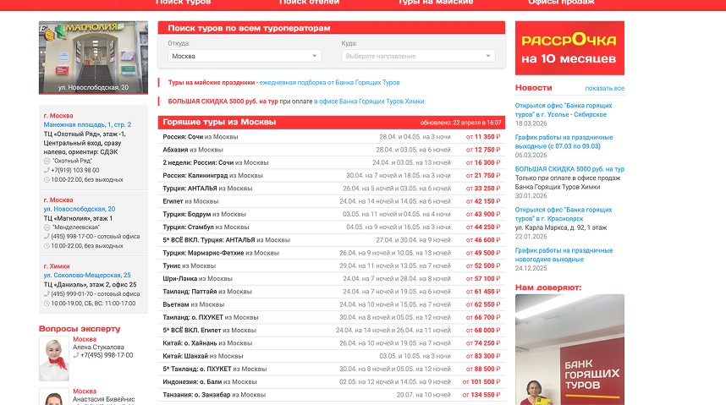Image resolution: width=726 pixels, height=405 pixels.
Task: Open 'Туры на майские' menu item
Action: tap(436, 3)
